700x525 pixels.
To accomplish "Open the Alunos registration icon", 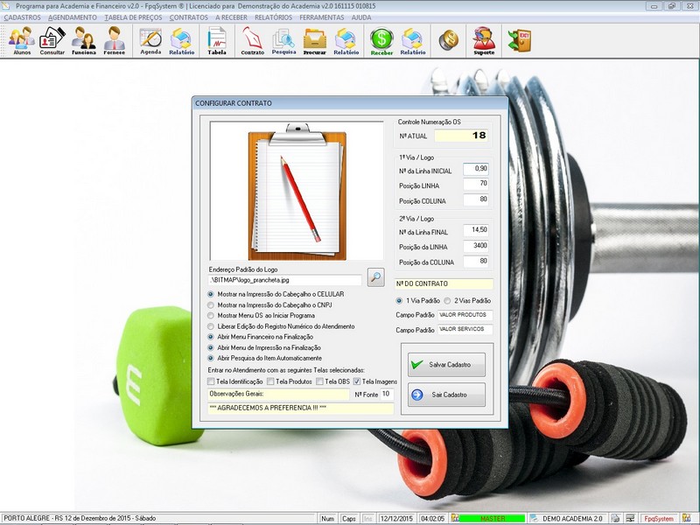I will (x=22, y=40).
